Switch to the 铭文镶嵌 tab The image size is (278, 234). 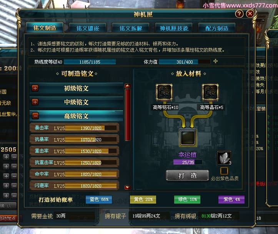[x=88, y=28]
